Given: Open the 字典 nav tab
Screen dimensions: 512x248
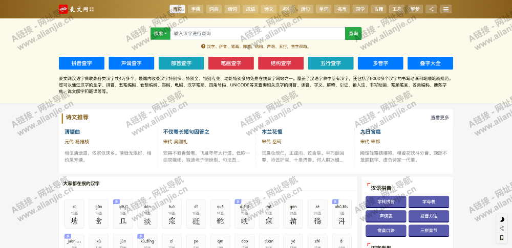Looking at the screenshot, I should tap(196, 9).
